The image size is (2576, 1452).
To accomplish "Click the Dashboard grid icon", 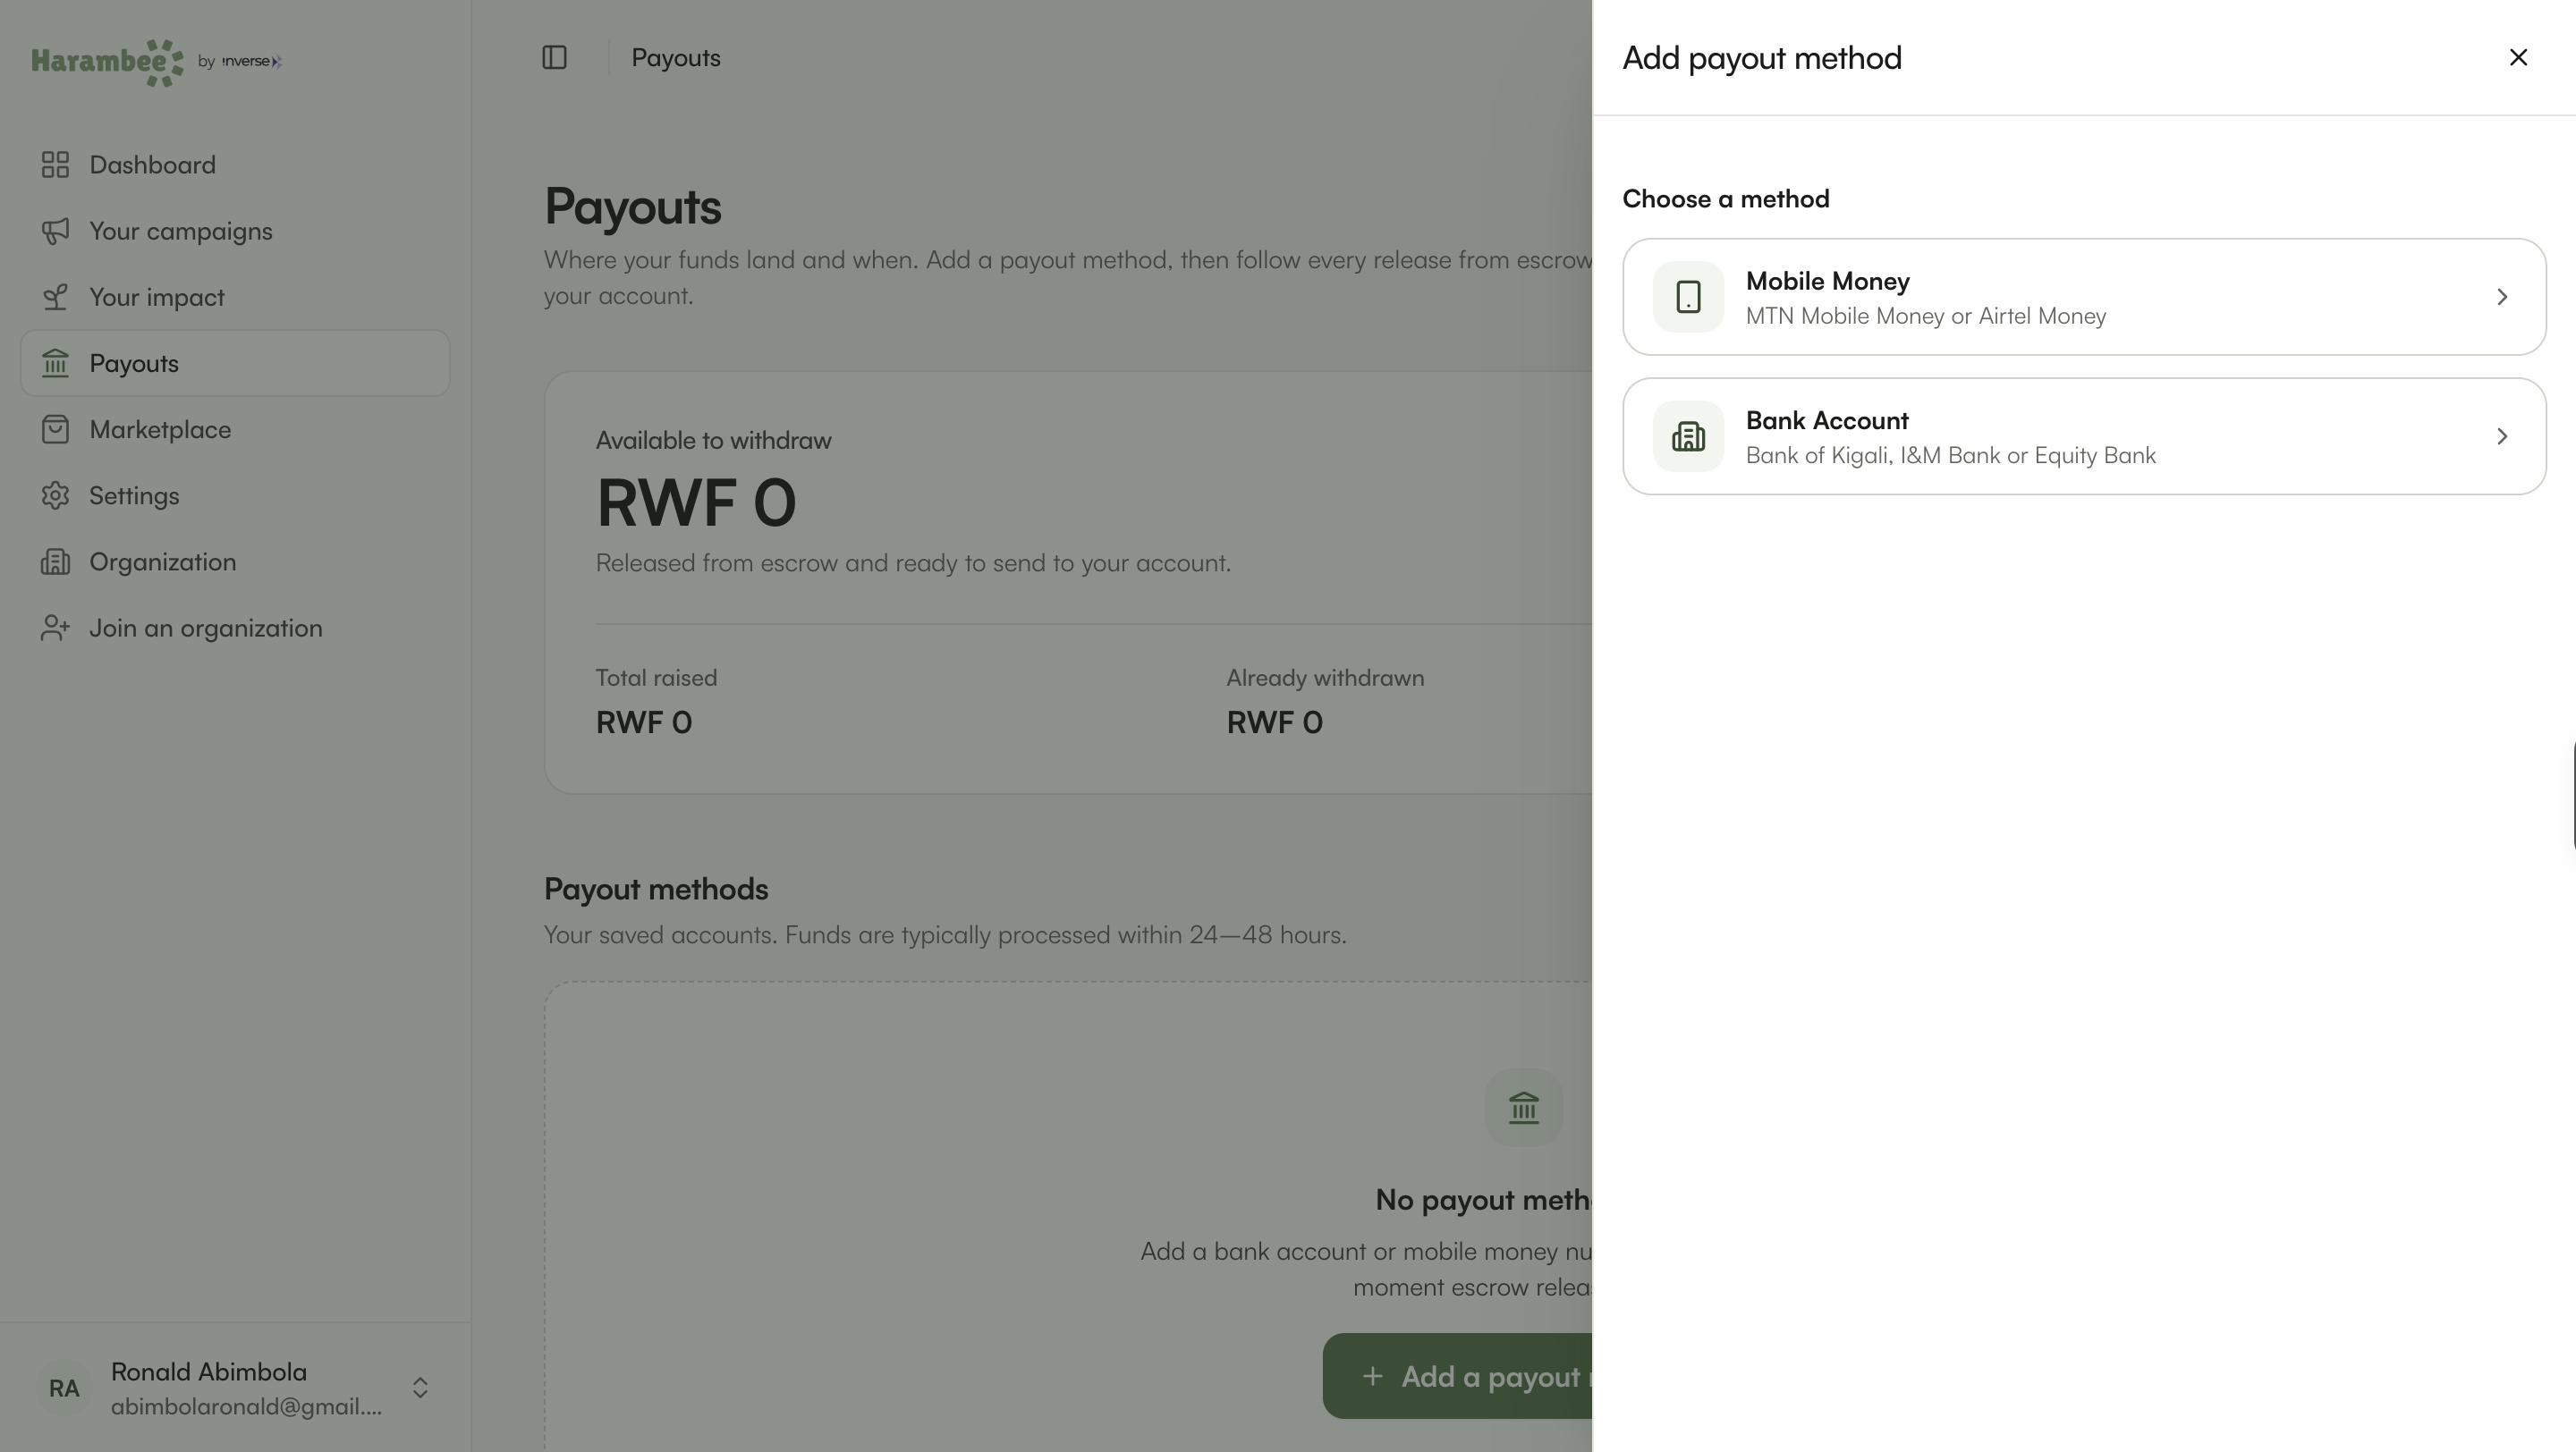I will point(55,165).
